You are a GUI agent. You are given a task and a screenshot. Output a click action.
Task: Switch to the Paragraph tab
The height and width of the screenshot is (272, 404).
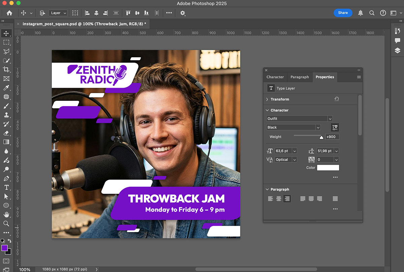tap(299, 77)
